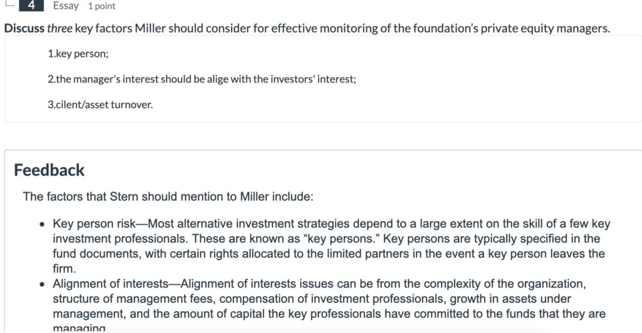Click the "Feedback" heading

point(49,170)
